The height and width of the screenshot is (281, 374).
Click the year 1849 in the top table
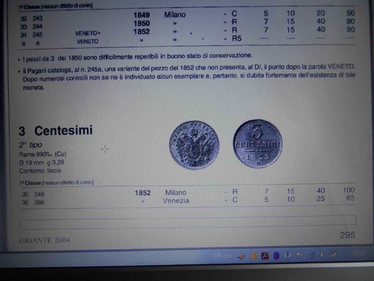141,15
